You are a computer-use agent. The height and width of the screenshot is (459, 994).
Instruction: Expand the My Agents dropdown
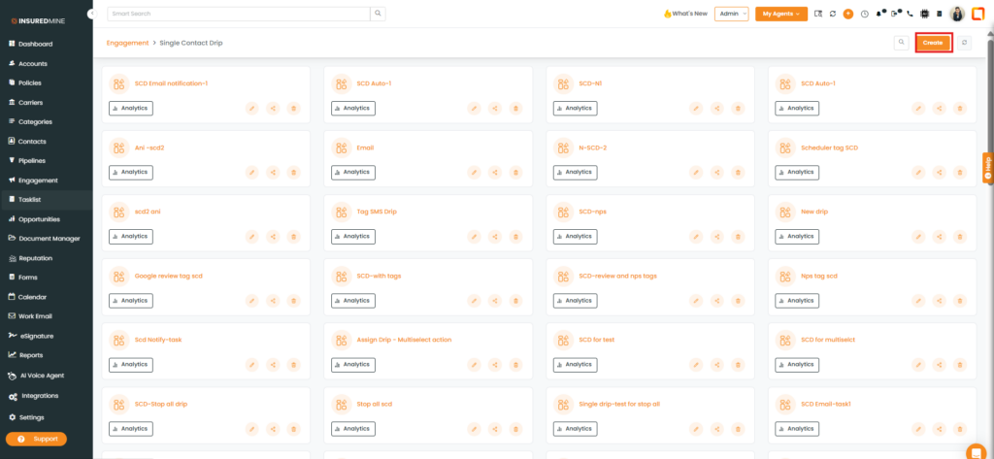(780, 14)
